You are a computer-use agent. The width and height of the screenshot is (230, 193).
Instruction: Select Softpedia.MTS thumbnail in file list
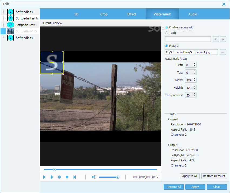11,31
